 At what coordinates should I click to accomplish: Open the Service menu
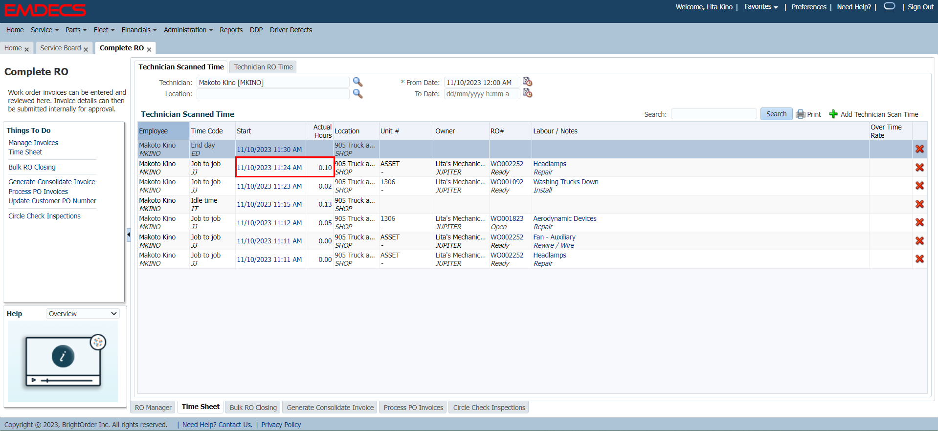(45, 30)
